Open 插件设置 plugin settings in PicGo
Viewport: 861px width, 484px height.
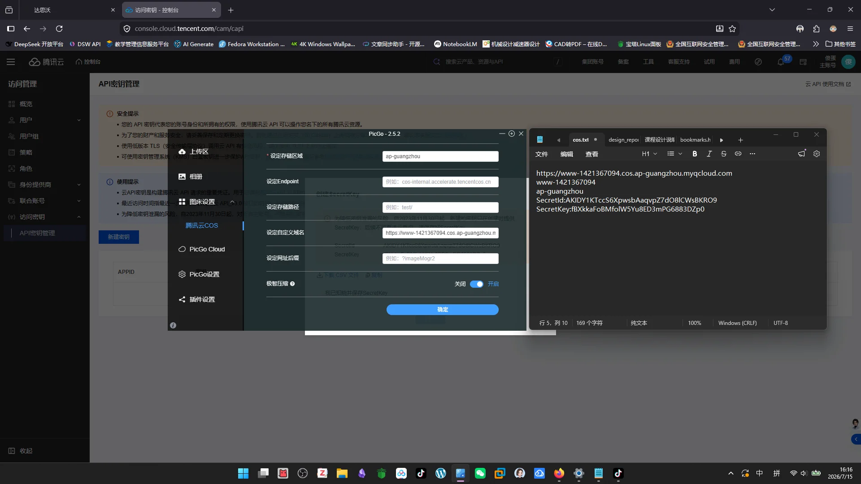[197, 299]
